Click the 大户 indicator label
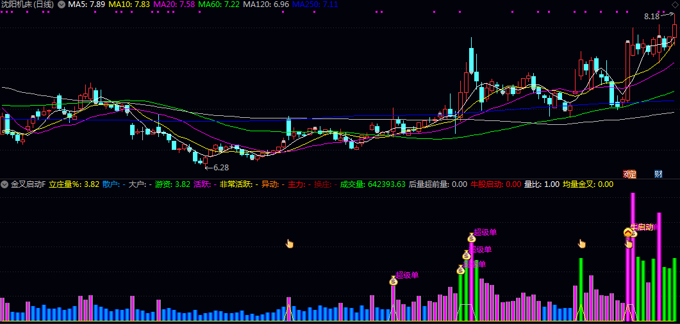680x324 pixels. pos(140,184)
